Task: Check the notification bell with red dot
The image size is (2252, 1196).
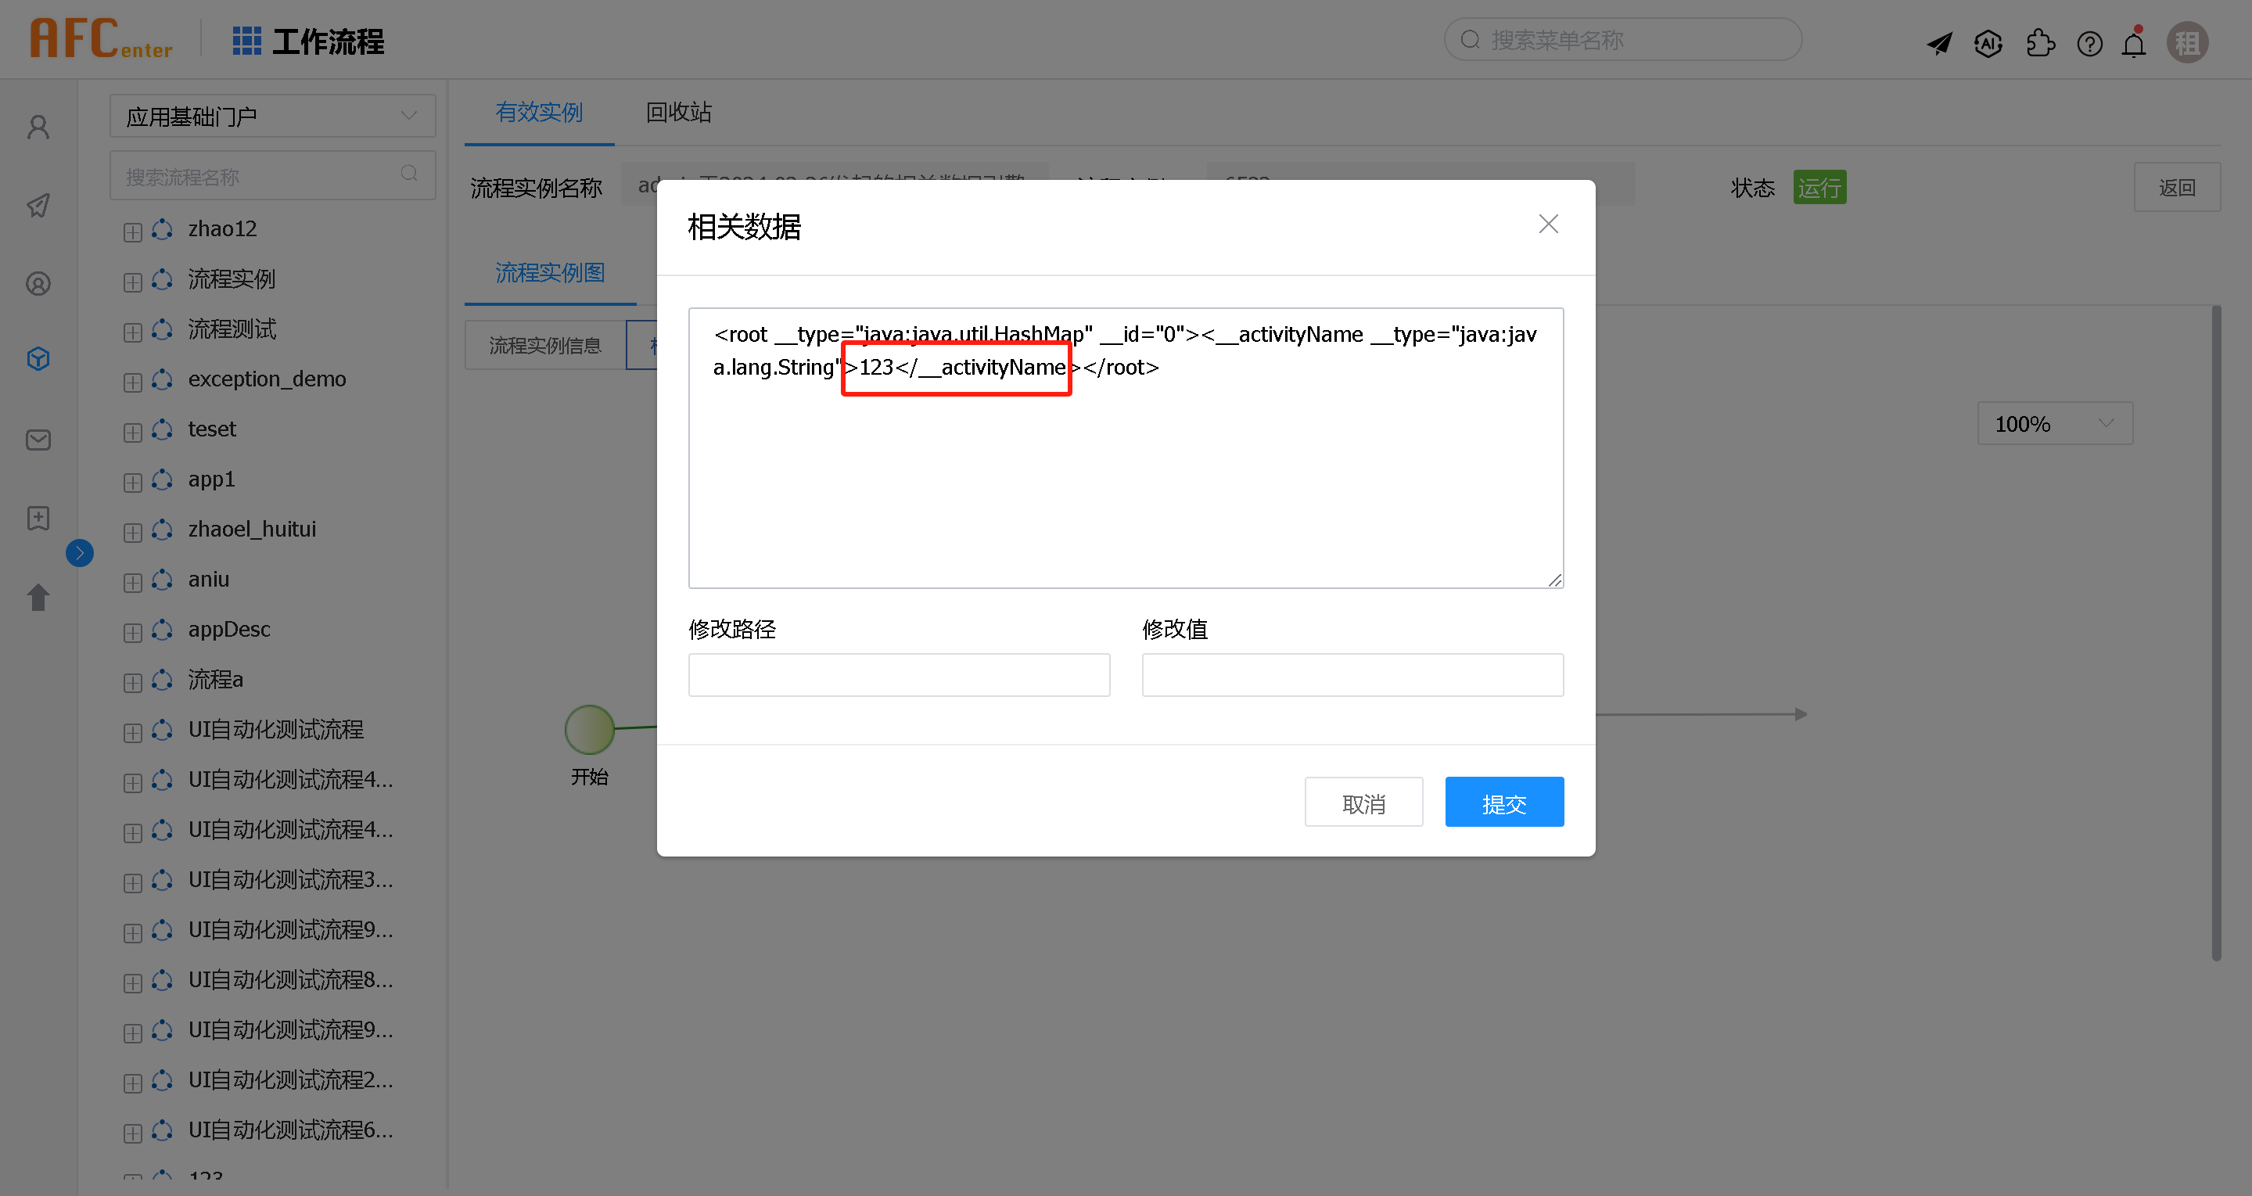Action: (2133, 42)
